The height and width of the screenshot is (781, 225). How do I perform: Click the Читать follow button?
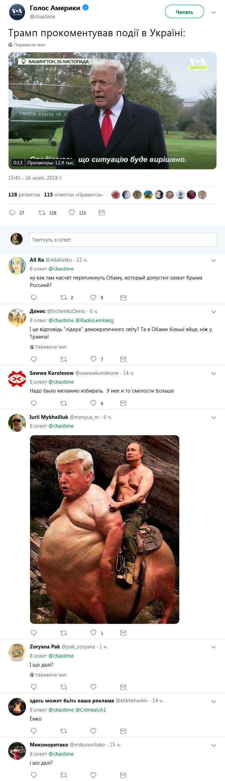[184, 12]
